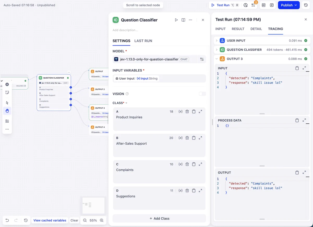Open the bottom-left change history clock icon

click(x=26, y=220)
